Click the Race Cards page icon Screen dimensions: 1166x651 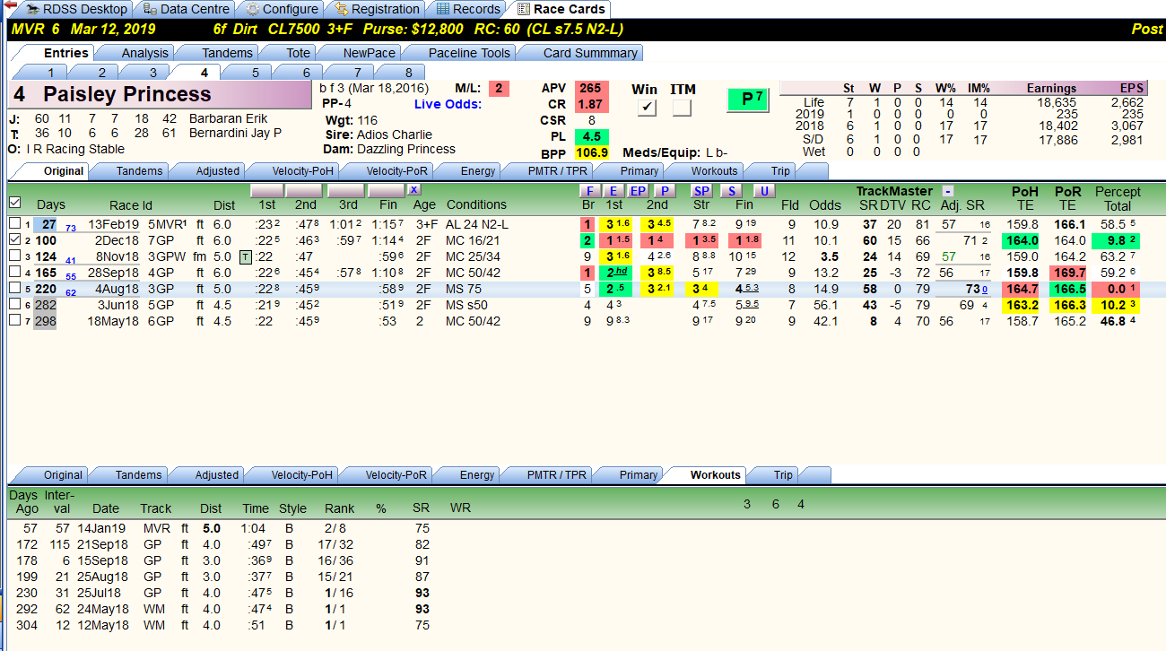523,9
